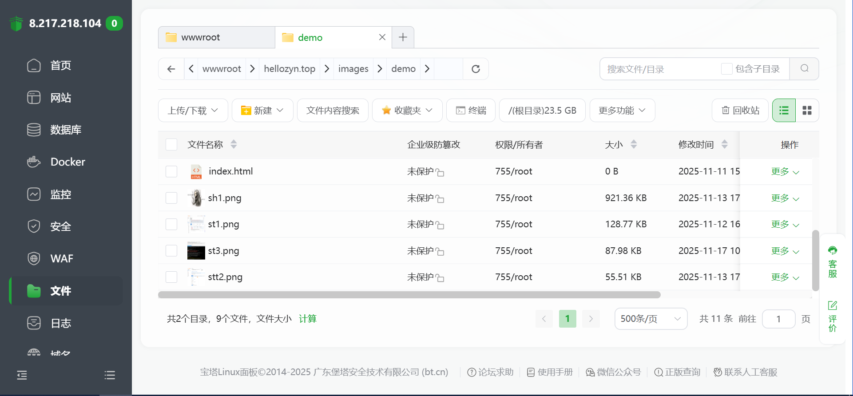This screenshot has width=853, height=396.
Task: Check the index.html file checkbox
Action: [x=171, y=171]
